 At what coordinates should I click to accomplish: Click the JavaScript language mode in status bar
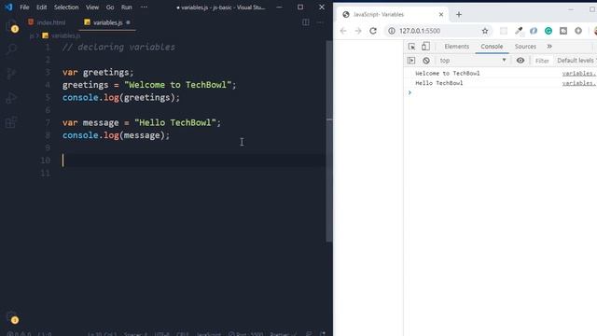208,334
